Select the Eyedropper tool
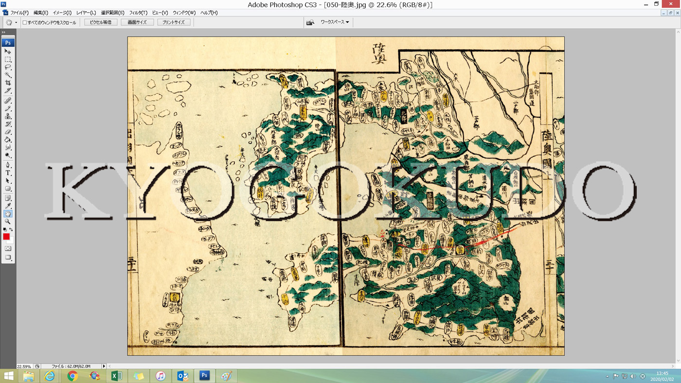681x383 pixels. pyautogui.click(x=8, y=206)
